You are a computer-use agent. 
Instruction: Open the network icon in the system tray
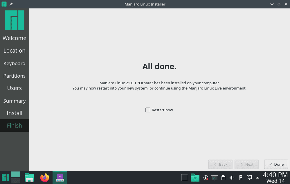coord(249,177)
